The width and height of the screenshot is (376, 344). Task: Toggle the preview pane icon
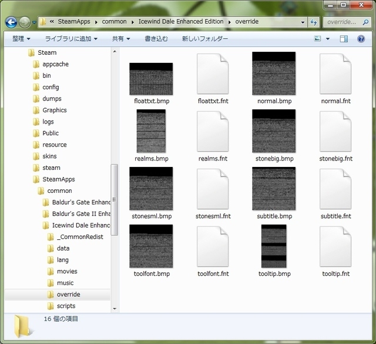point(344,39)
